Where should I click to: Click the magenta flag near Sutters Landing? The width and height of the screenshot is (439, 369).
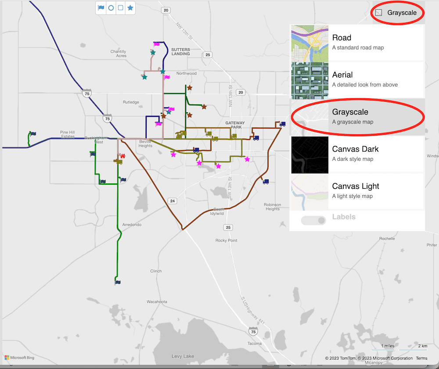coord(157,44)
